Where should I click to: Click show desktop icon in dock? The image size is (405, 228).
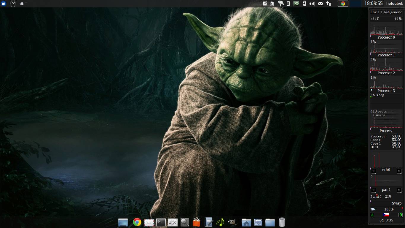[123, 222]
